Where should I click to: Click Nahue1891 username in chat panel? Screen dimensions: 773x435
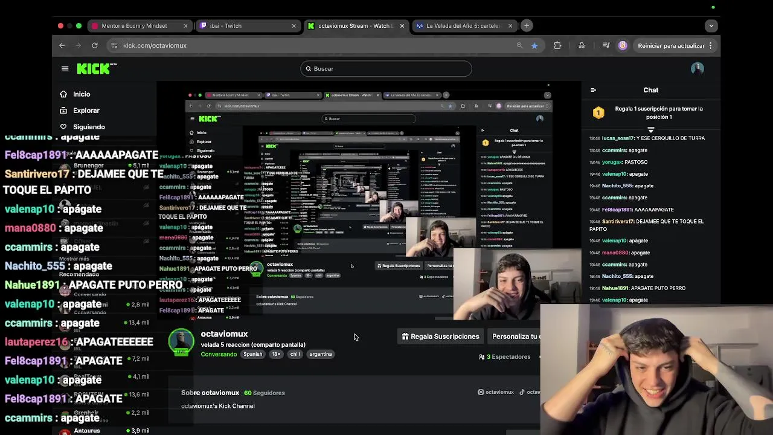point(615,288)
